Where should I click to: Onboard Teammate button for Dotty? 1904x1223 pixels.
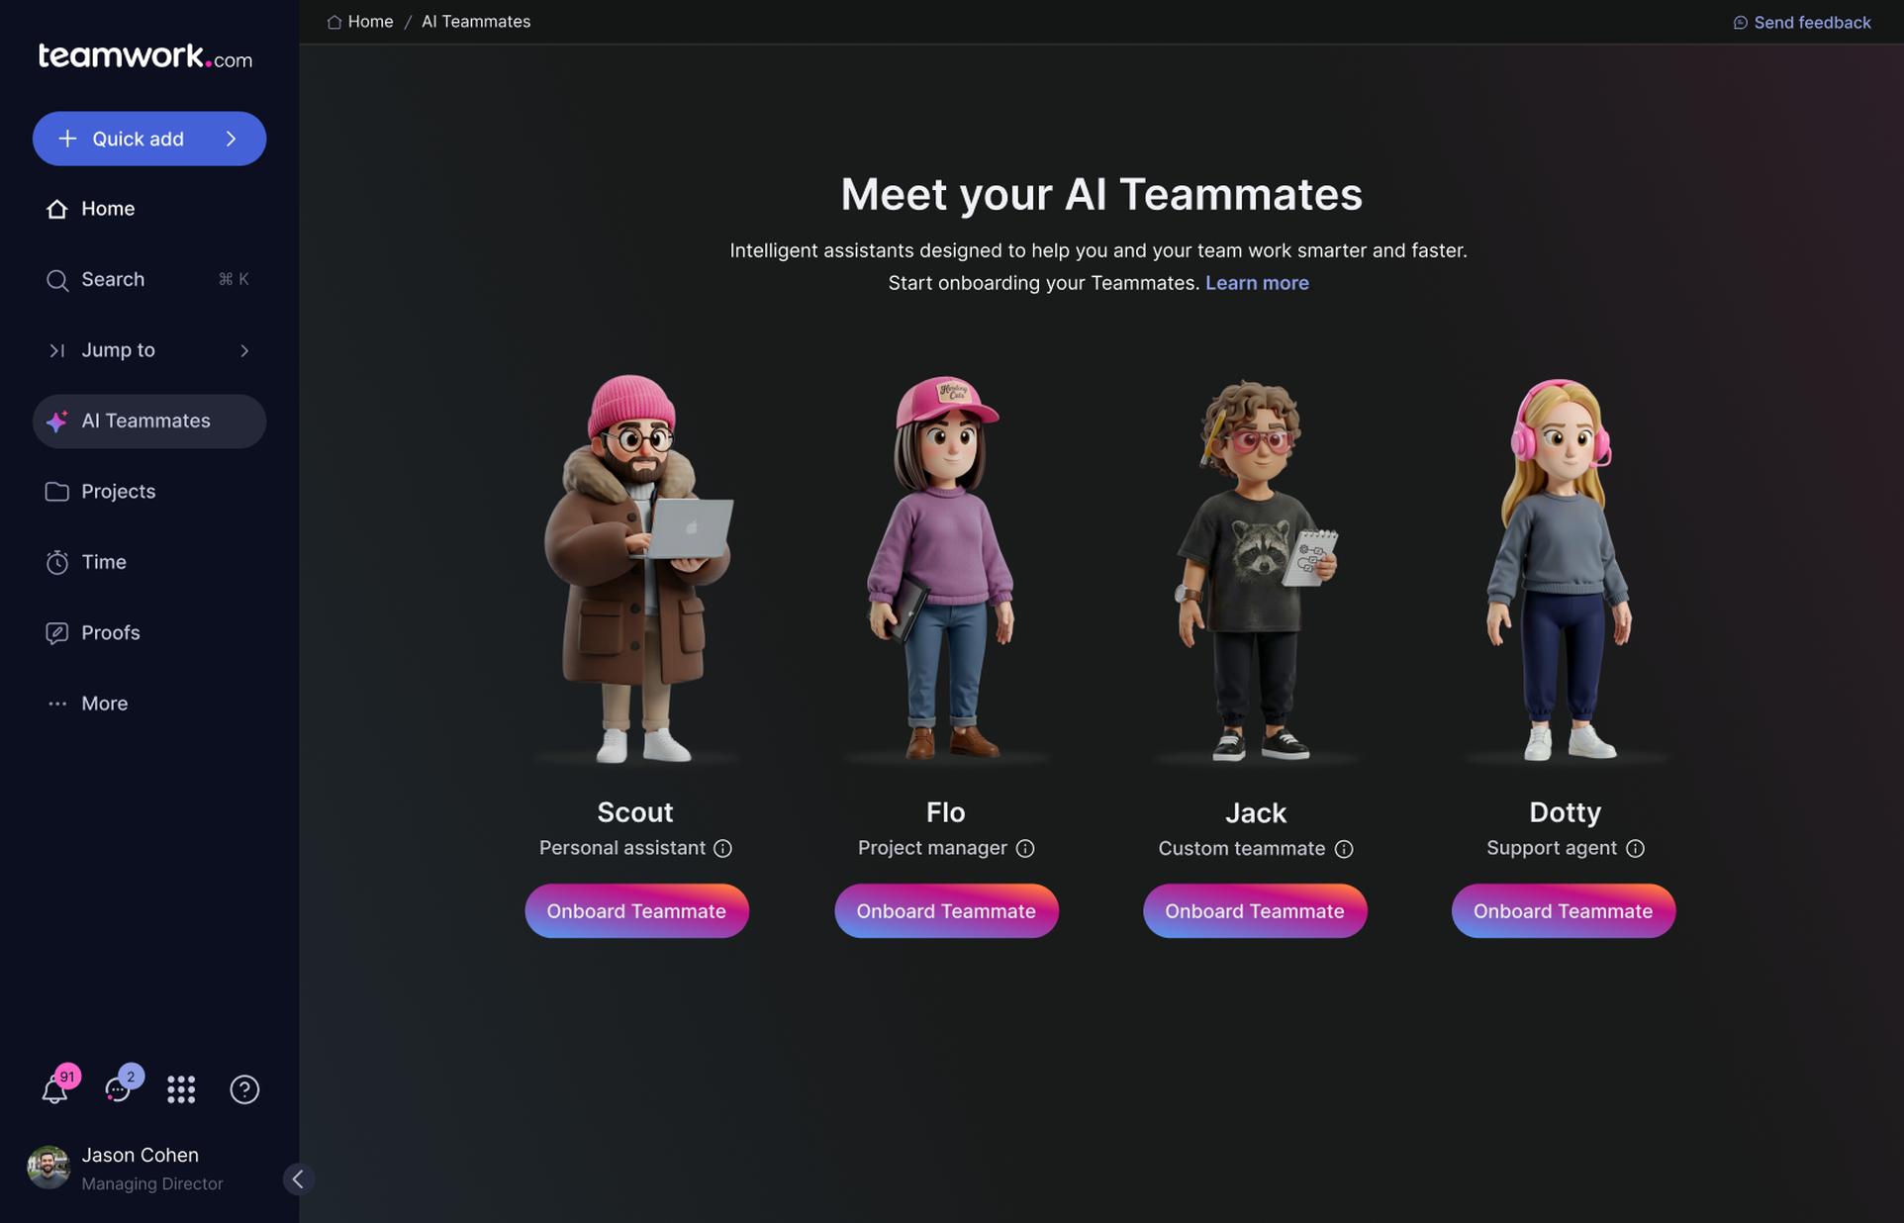1564,911
